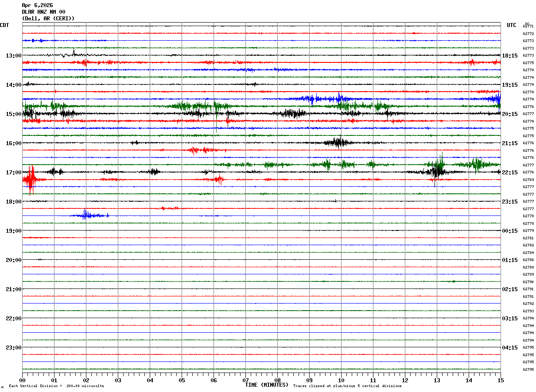The image size is (536, 392).
Task: Click minute 10 on the time axis
Action: 342,380
